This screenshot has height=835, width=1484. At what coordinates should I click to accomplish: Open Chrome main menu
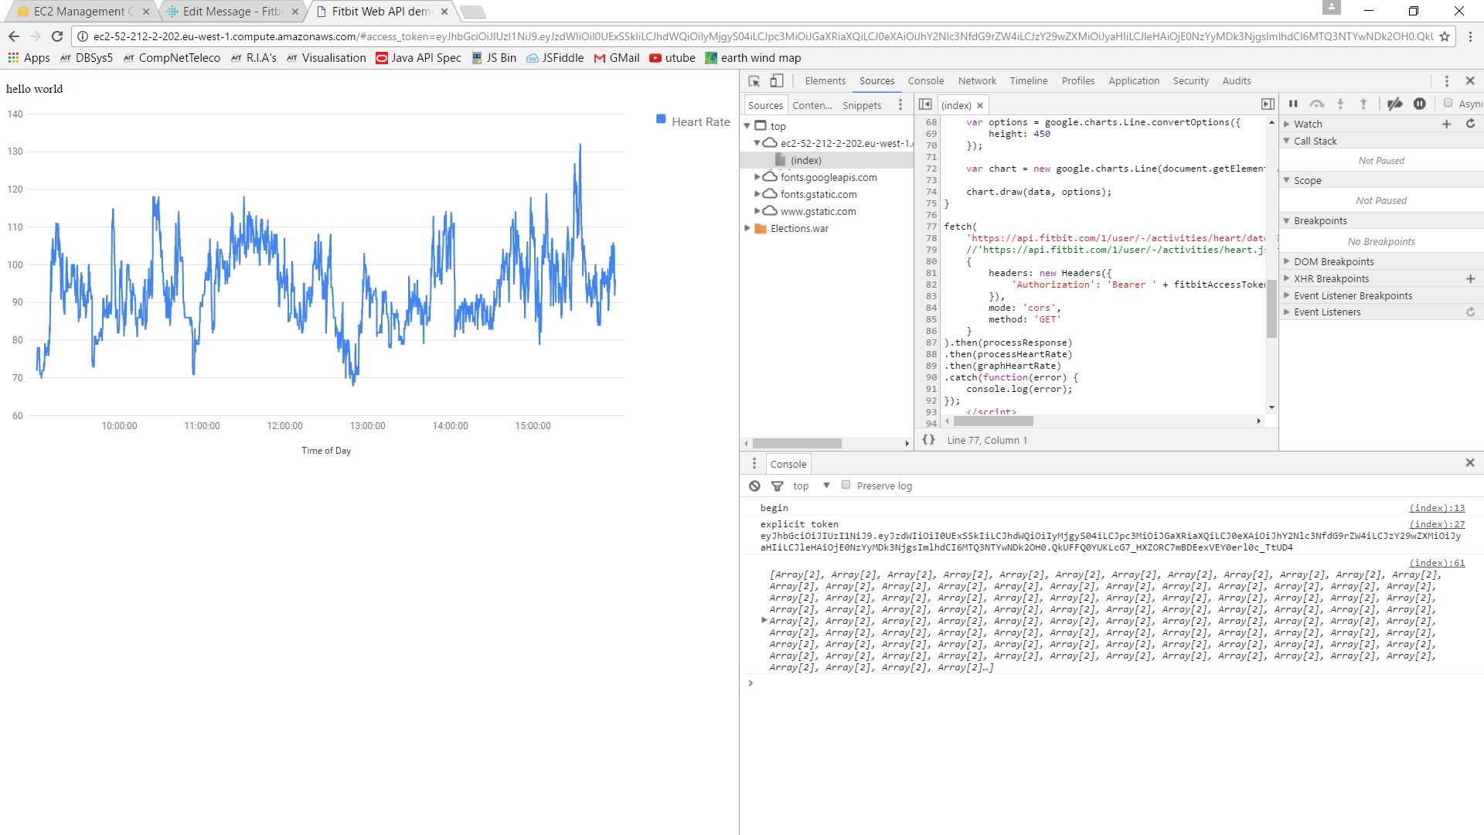[x=1470, y=36]
